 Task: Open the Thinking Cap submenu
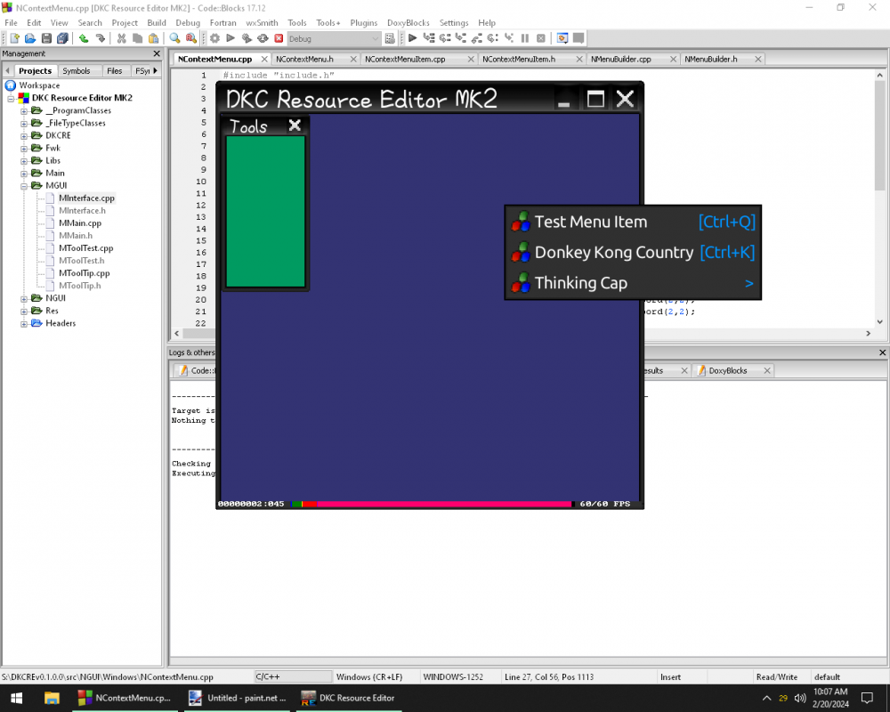580,283
